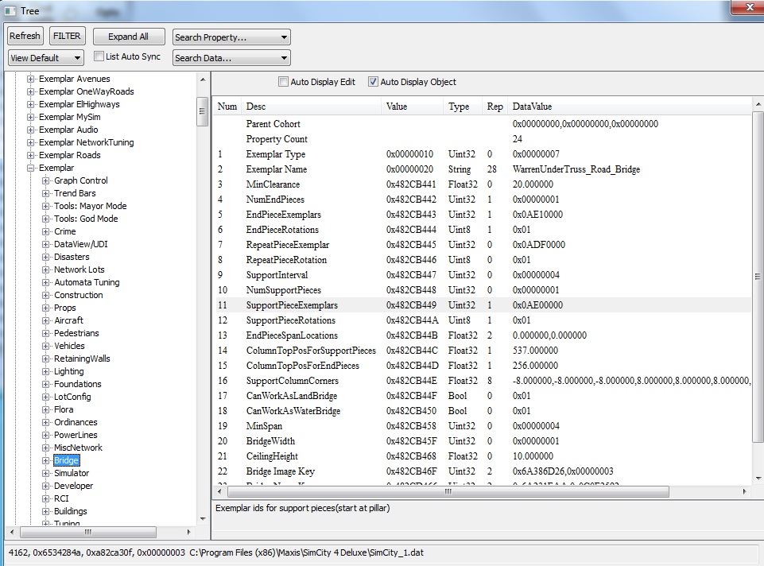Image resolution: width=764 pixels, height=566 pixels.
Task: Sort by the Type column header
Action: point(463,107)
